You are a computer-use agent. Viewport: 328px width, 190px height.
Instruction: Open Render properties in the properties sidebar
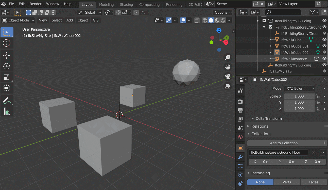pos(240,101)
